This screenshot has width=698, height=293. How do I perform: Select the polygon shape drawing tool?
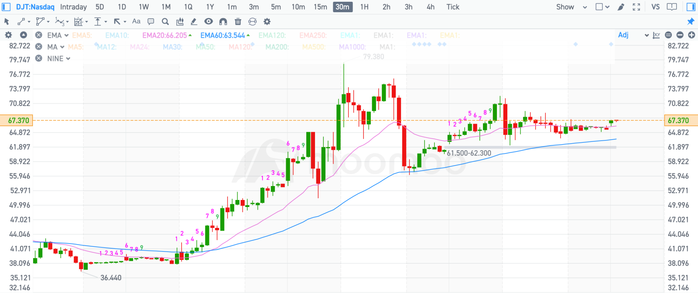pyautogui.click(x=40, y=21)
